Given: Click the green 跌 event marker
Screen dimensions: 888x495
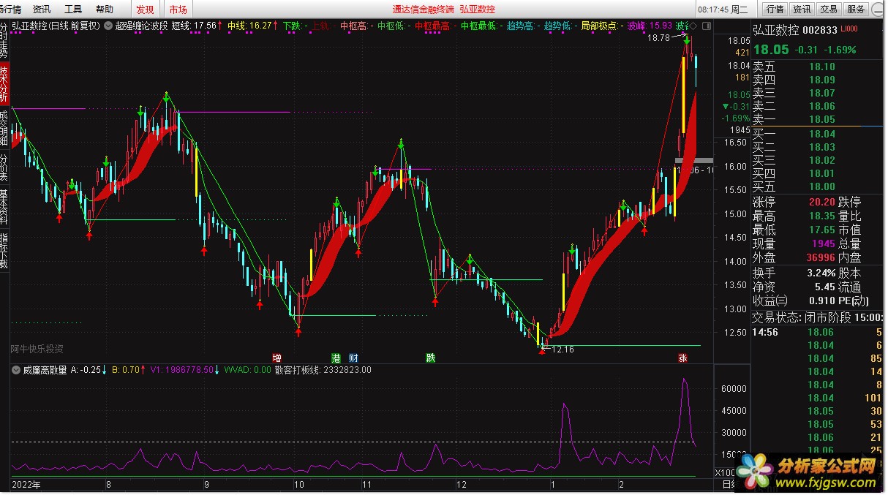Looking at the screenshot, I should pyautogui.click(x=431, y=358).
